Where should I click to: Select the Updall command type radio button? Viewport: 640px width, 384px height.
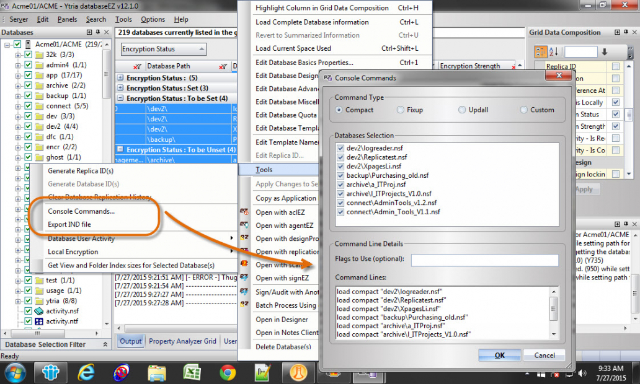462,110
